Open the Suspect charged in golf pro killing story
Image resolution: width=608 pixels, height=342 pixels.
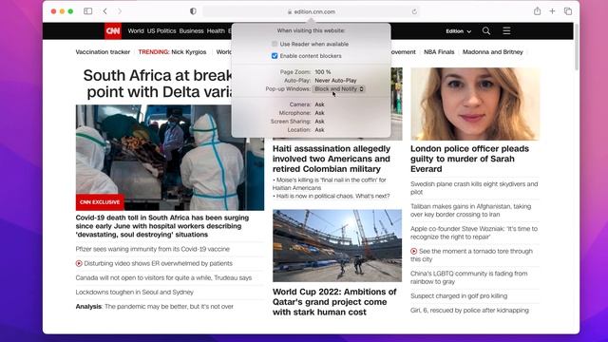pos(459,295)
